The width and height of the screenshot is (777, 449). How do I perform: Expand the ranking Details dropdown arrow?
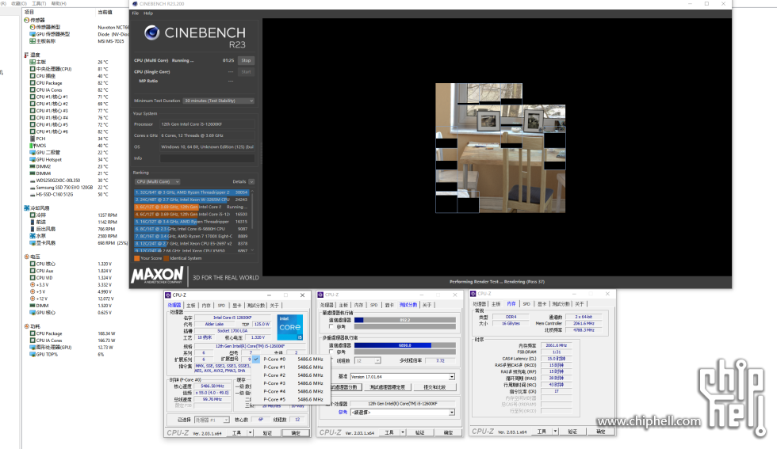pyautogui.click(x=251, y=181)
